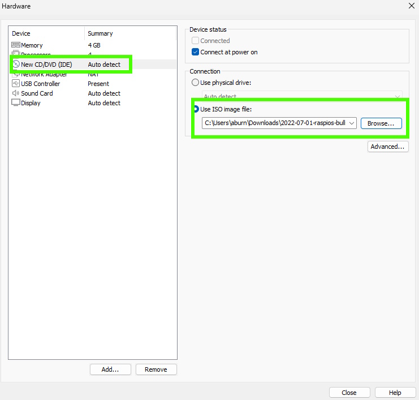The width and height of the screenshot is (419, 400).
Task: Click the 4 GB memory summary value
Action: [x=94, y=45]
